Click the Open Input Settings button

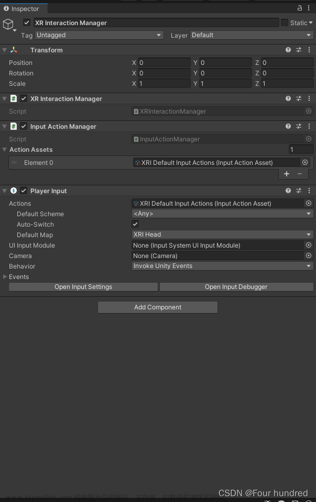tap(83, 286)
